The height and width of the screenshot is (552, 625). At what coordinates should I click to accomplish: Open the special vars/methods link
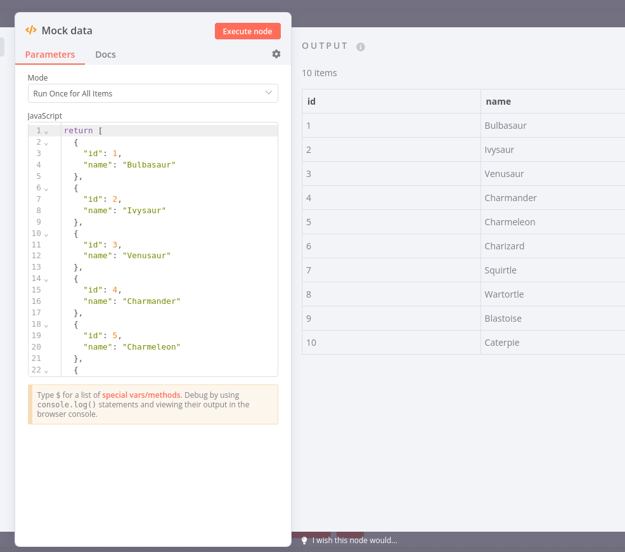pos(141,395)
